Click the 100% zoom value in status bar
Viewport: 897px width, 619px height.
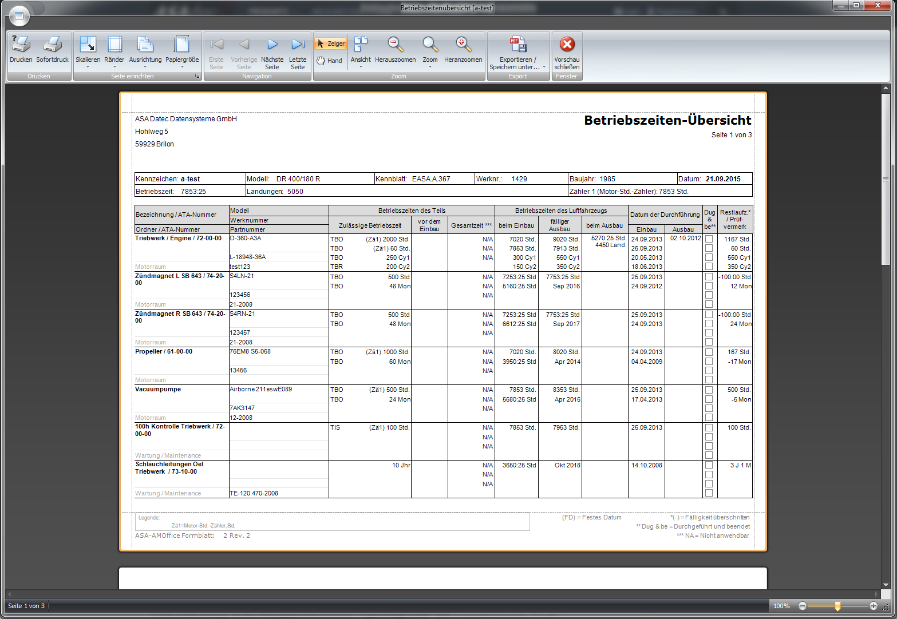click(x=781, y=606)
